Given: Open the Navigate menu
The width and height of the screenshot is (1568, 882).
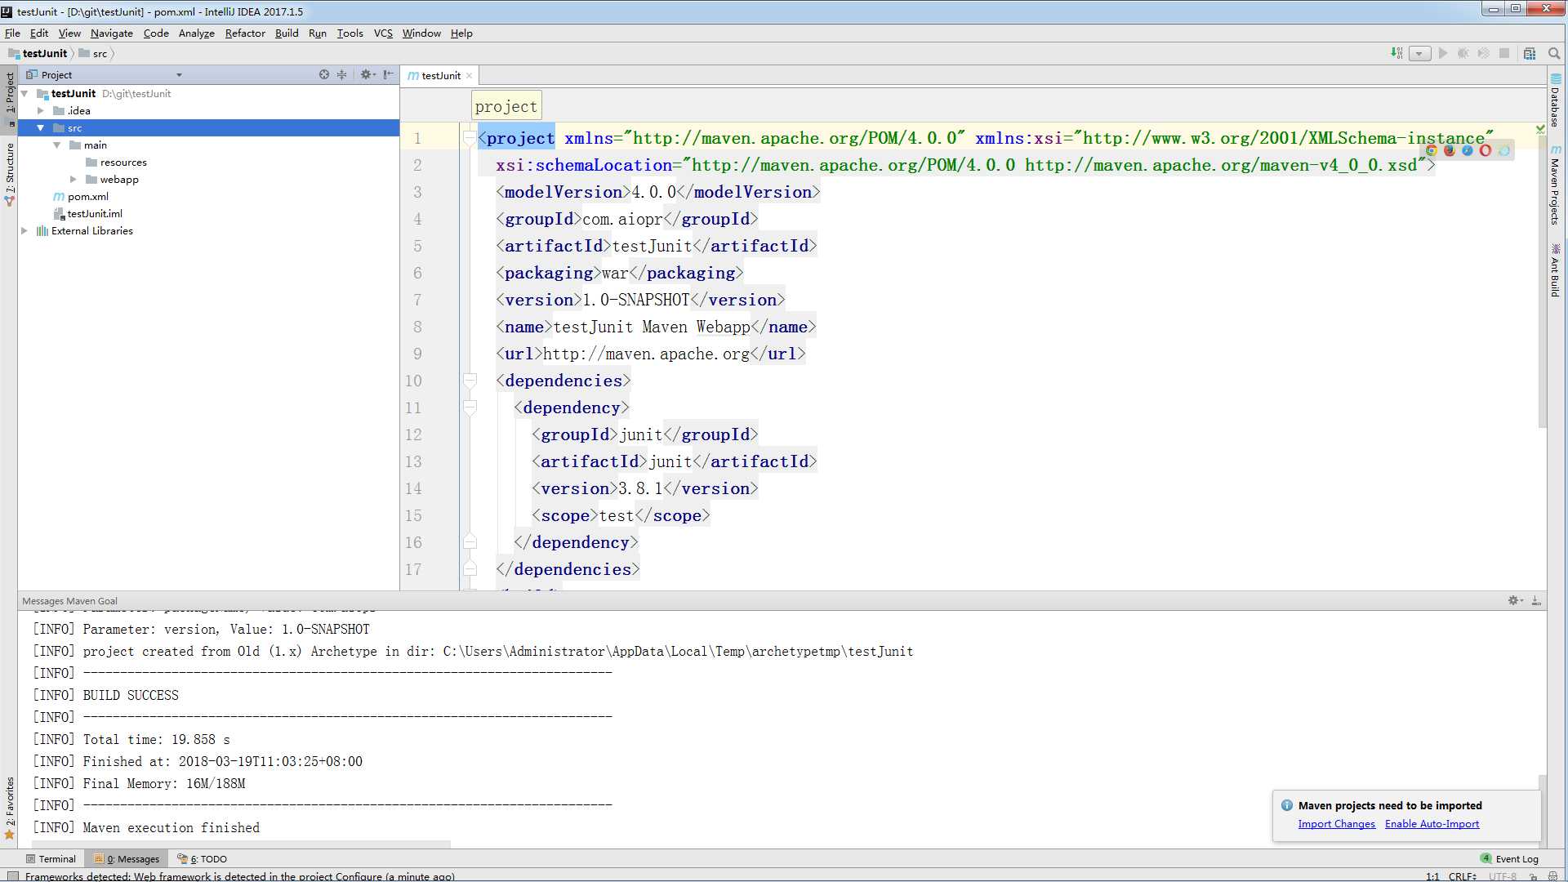Looking at the screenshot, I should (x=111, y=33).
